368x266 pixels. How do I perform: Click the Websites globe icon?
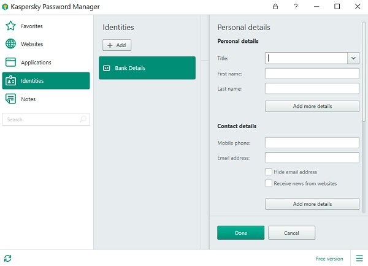pyautogui.click(x=10, y=44)
